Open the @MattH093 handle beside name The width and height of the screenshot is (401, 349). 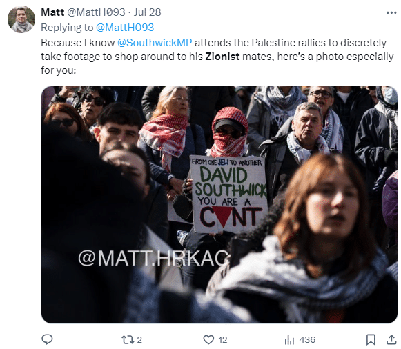pyautogui.click(x=96, y=12)
